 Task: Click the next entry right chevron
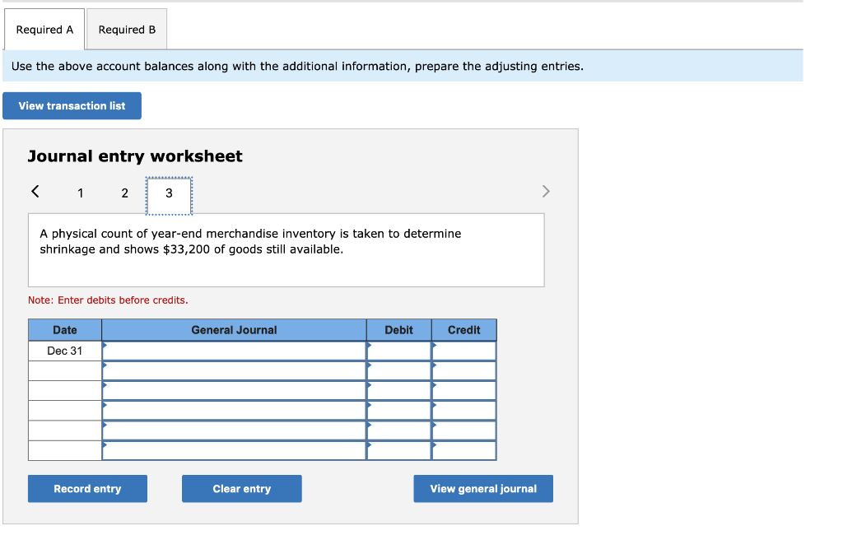(x=545, y=191)
